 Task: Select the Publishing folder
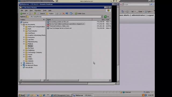coord(31,50)
